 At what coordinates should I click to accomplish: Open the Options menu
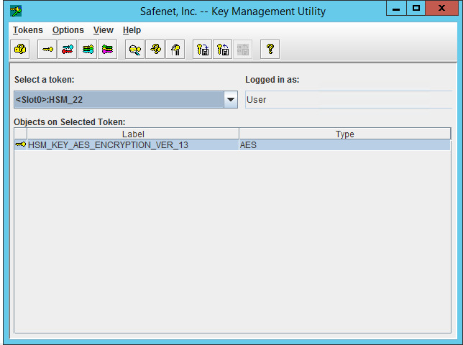pyautogui.click(x=68, y=30)
